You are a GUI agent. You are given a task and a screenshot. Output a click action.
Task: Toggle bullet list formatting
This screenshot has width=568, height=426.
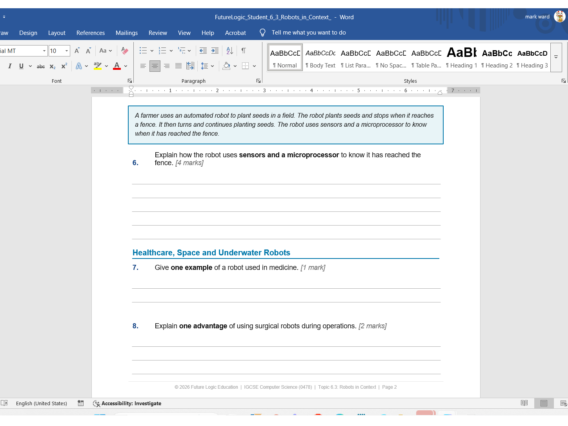143,51
